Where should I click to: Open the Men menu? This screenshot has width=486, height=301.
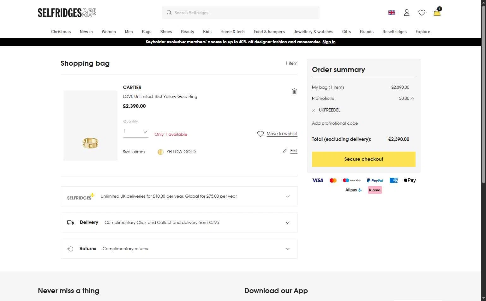tap(129, 32)
